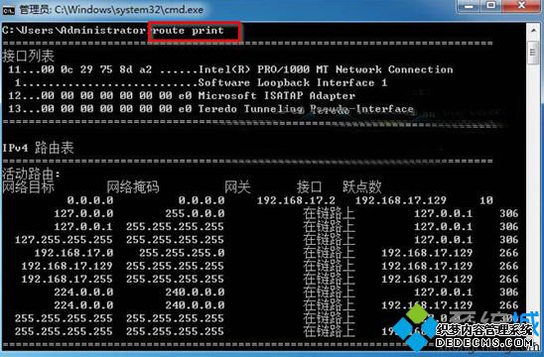Click the blue-green DEDECMS watermark logo
The image size is (544, 357).
point(465,329)
